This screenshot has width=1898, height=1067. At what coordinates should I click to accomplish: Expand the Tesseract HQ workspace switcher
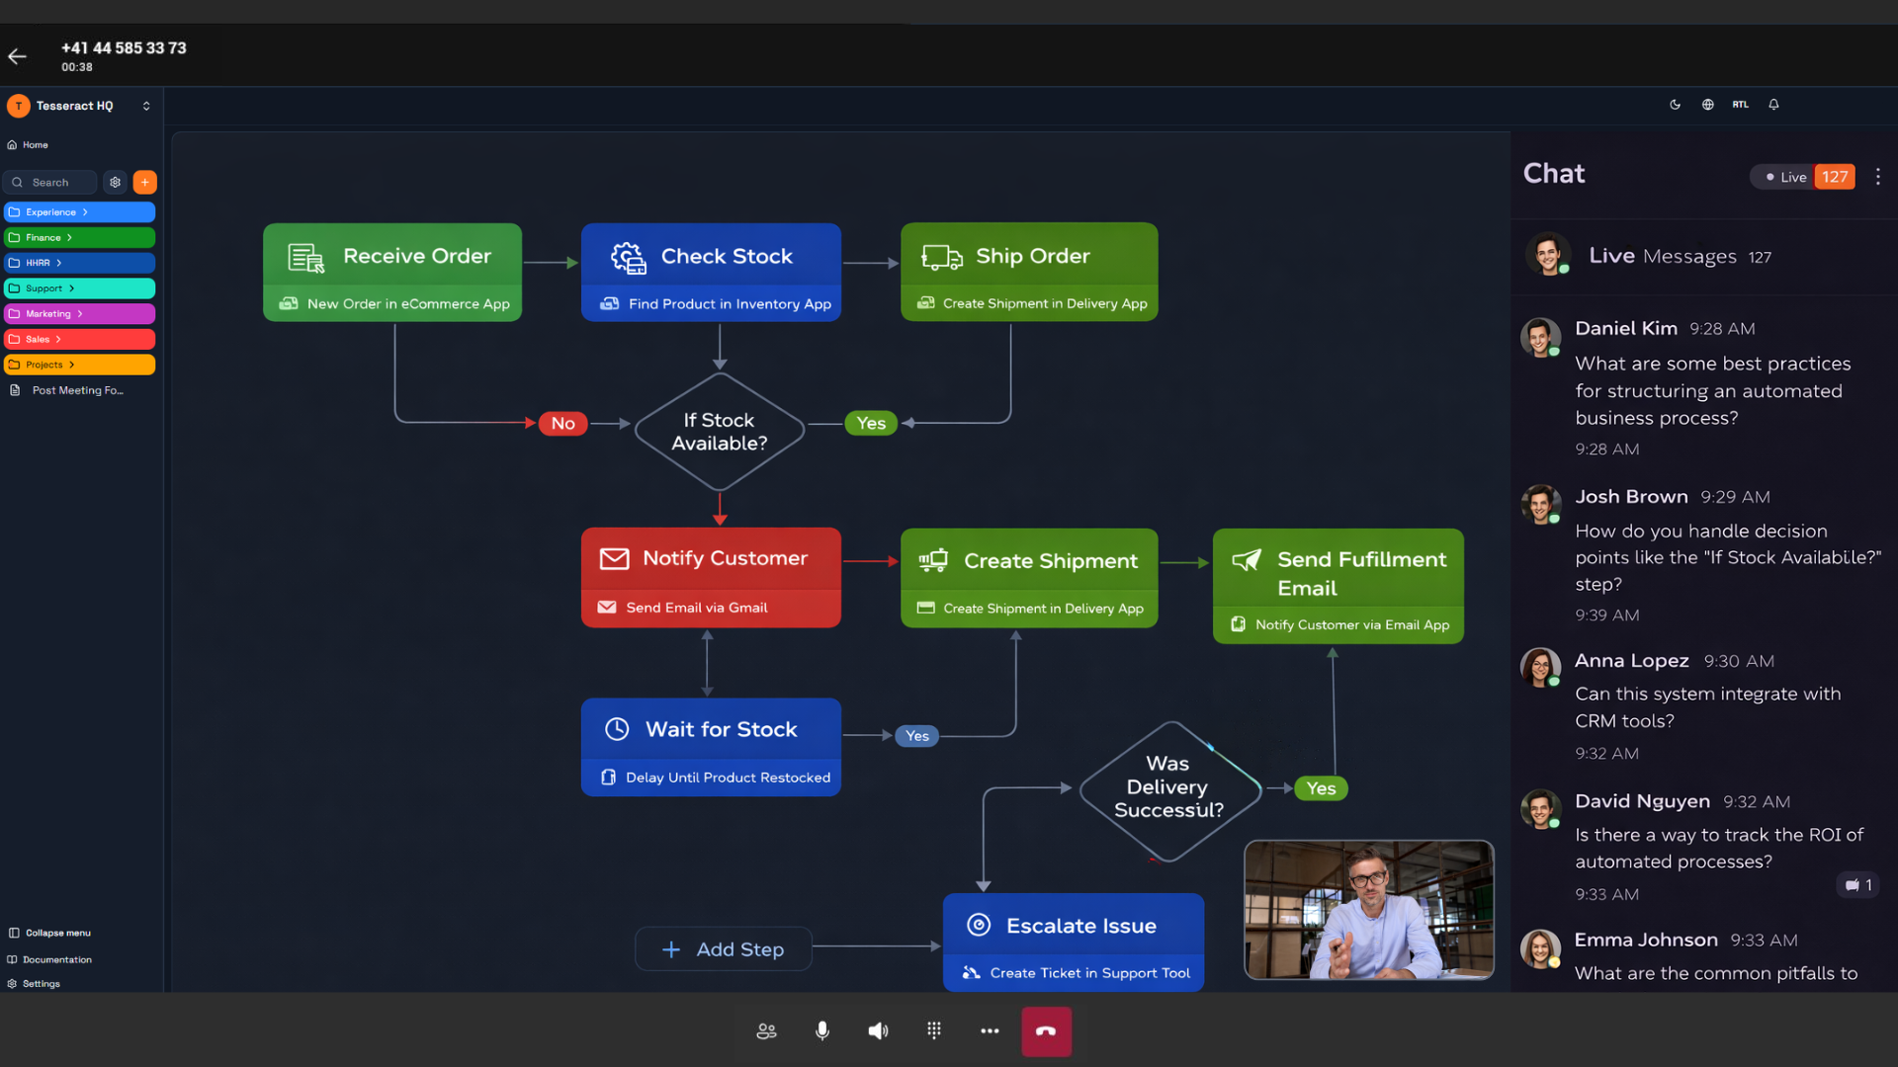[146, 106]
